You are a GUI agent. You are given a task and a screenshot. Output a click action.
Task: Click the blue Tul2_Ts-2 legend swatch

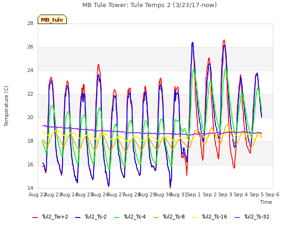coord(78,217)
